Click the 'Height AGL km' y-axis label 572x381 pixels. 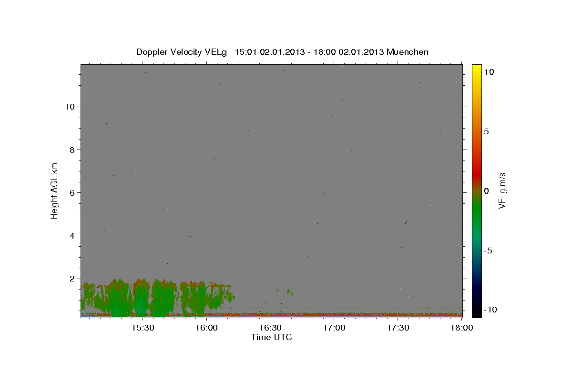pyautogui.click(x=55, y=190)
